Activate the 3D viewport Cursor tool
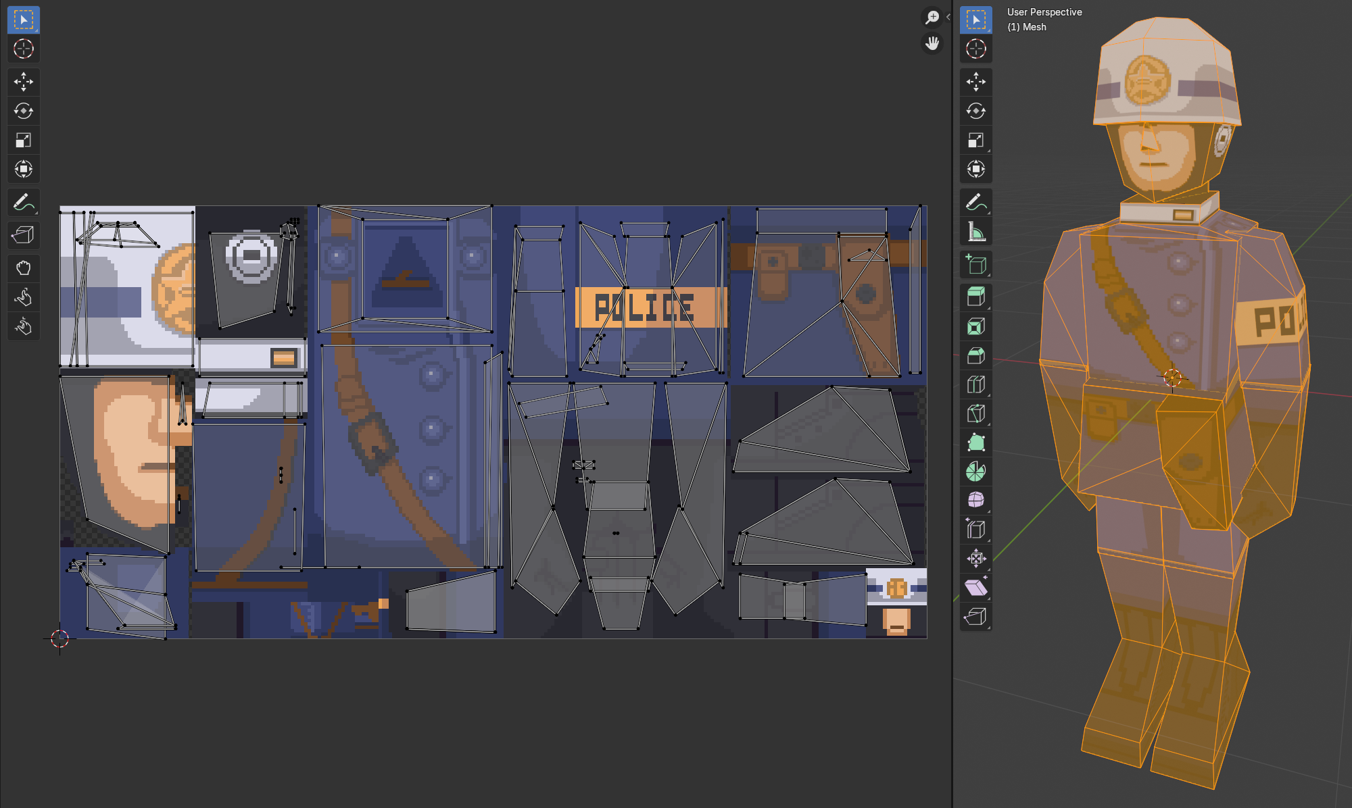 [976, 49]
